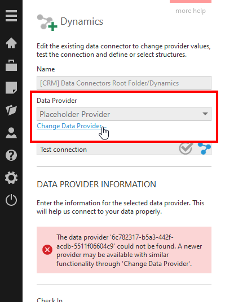Expand the Placeholder Provider dropdown
Viewport: 225px width, 302px height.
point(124,114)
